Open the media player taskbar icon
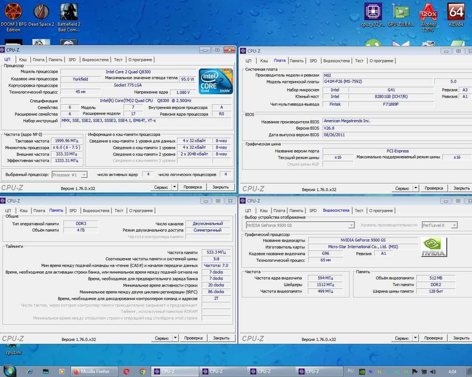 click(61, 372)
